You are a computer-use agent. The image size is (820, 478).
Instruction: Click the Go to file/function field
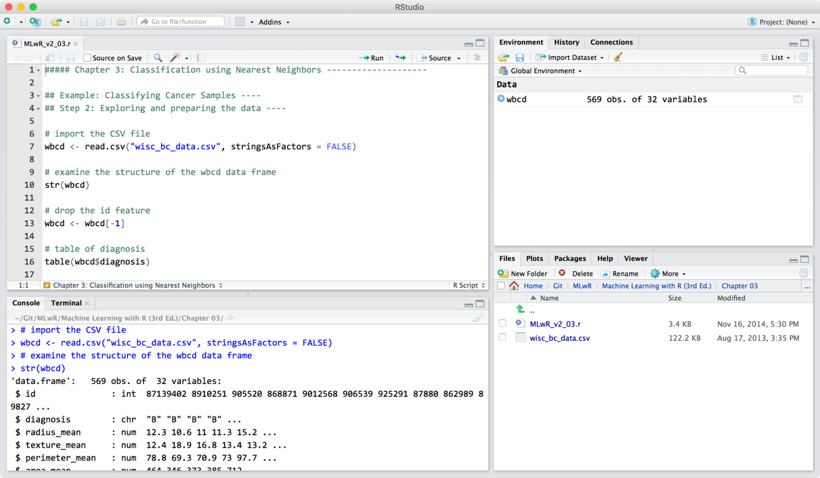181,22
